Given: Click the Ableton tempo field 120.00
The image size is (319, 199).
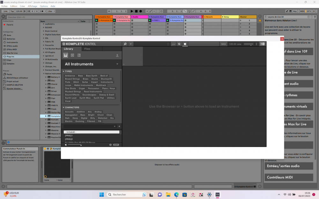Looking at the screenshot, I should point(19,11).
